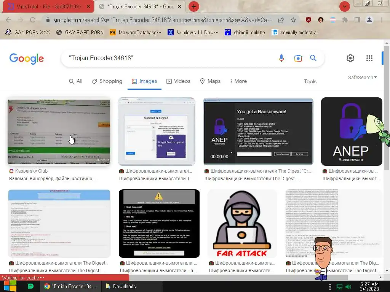
Task: Expand the More search options menu
Action: point(238,81)
